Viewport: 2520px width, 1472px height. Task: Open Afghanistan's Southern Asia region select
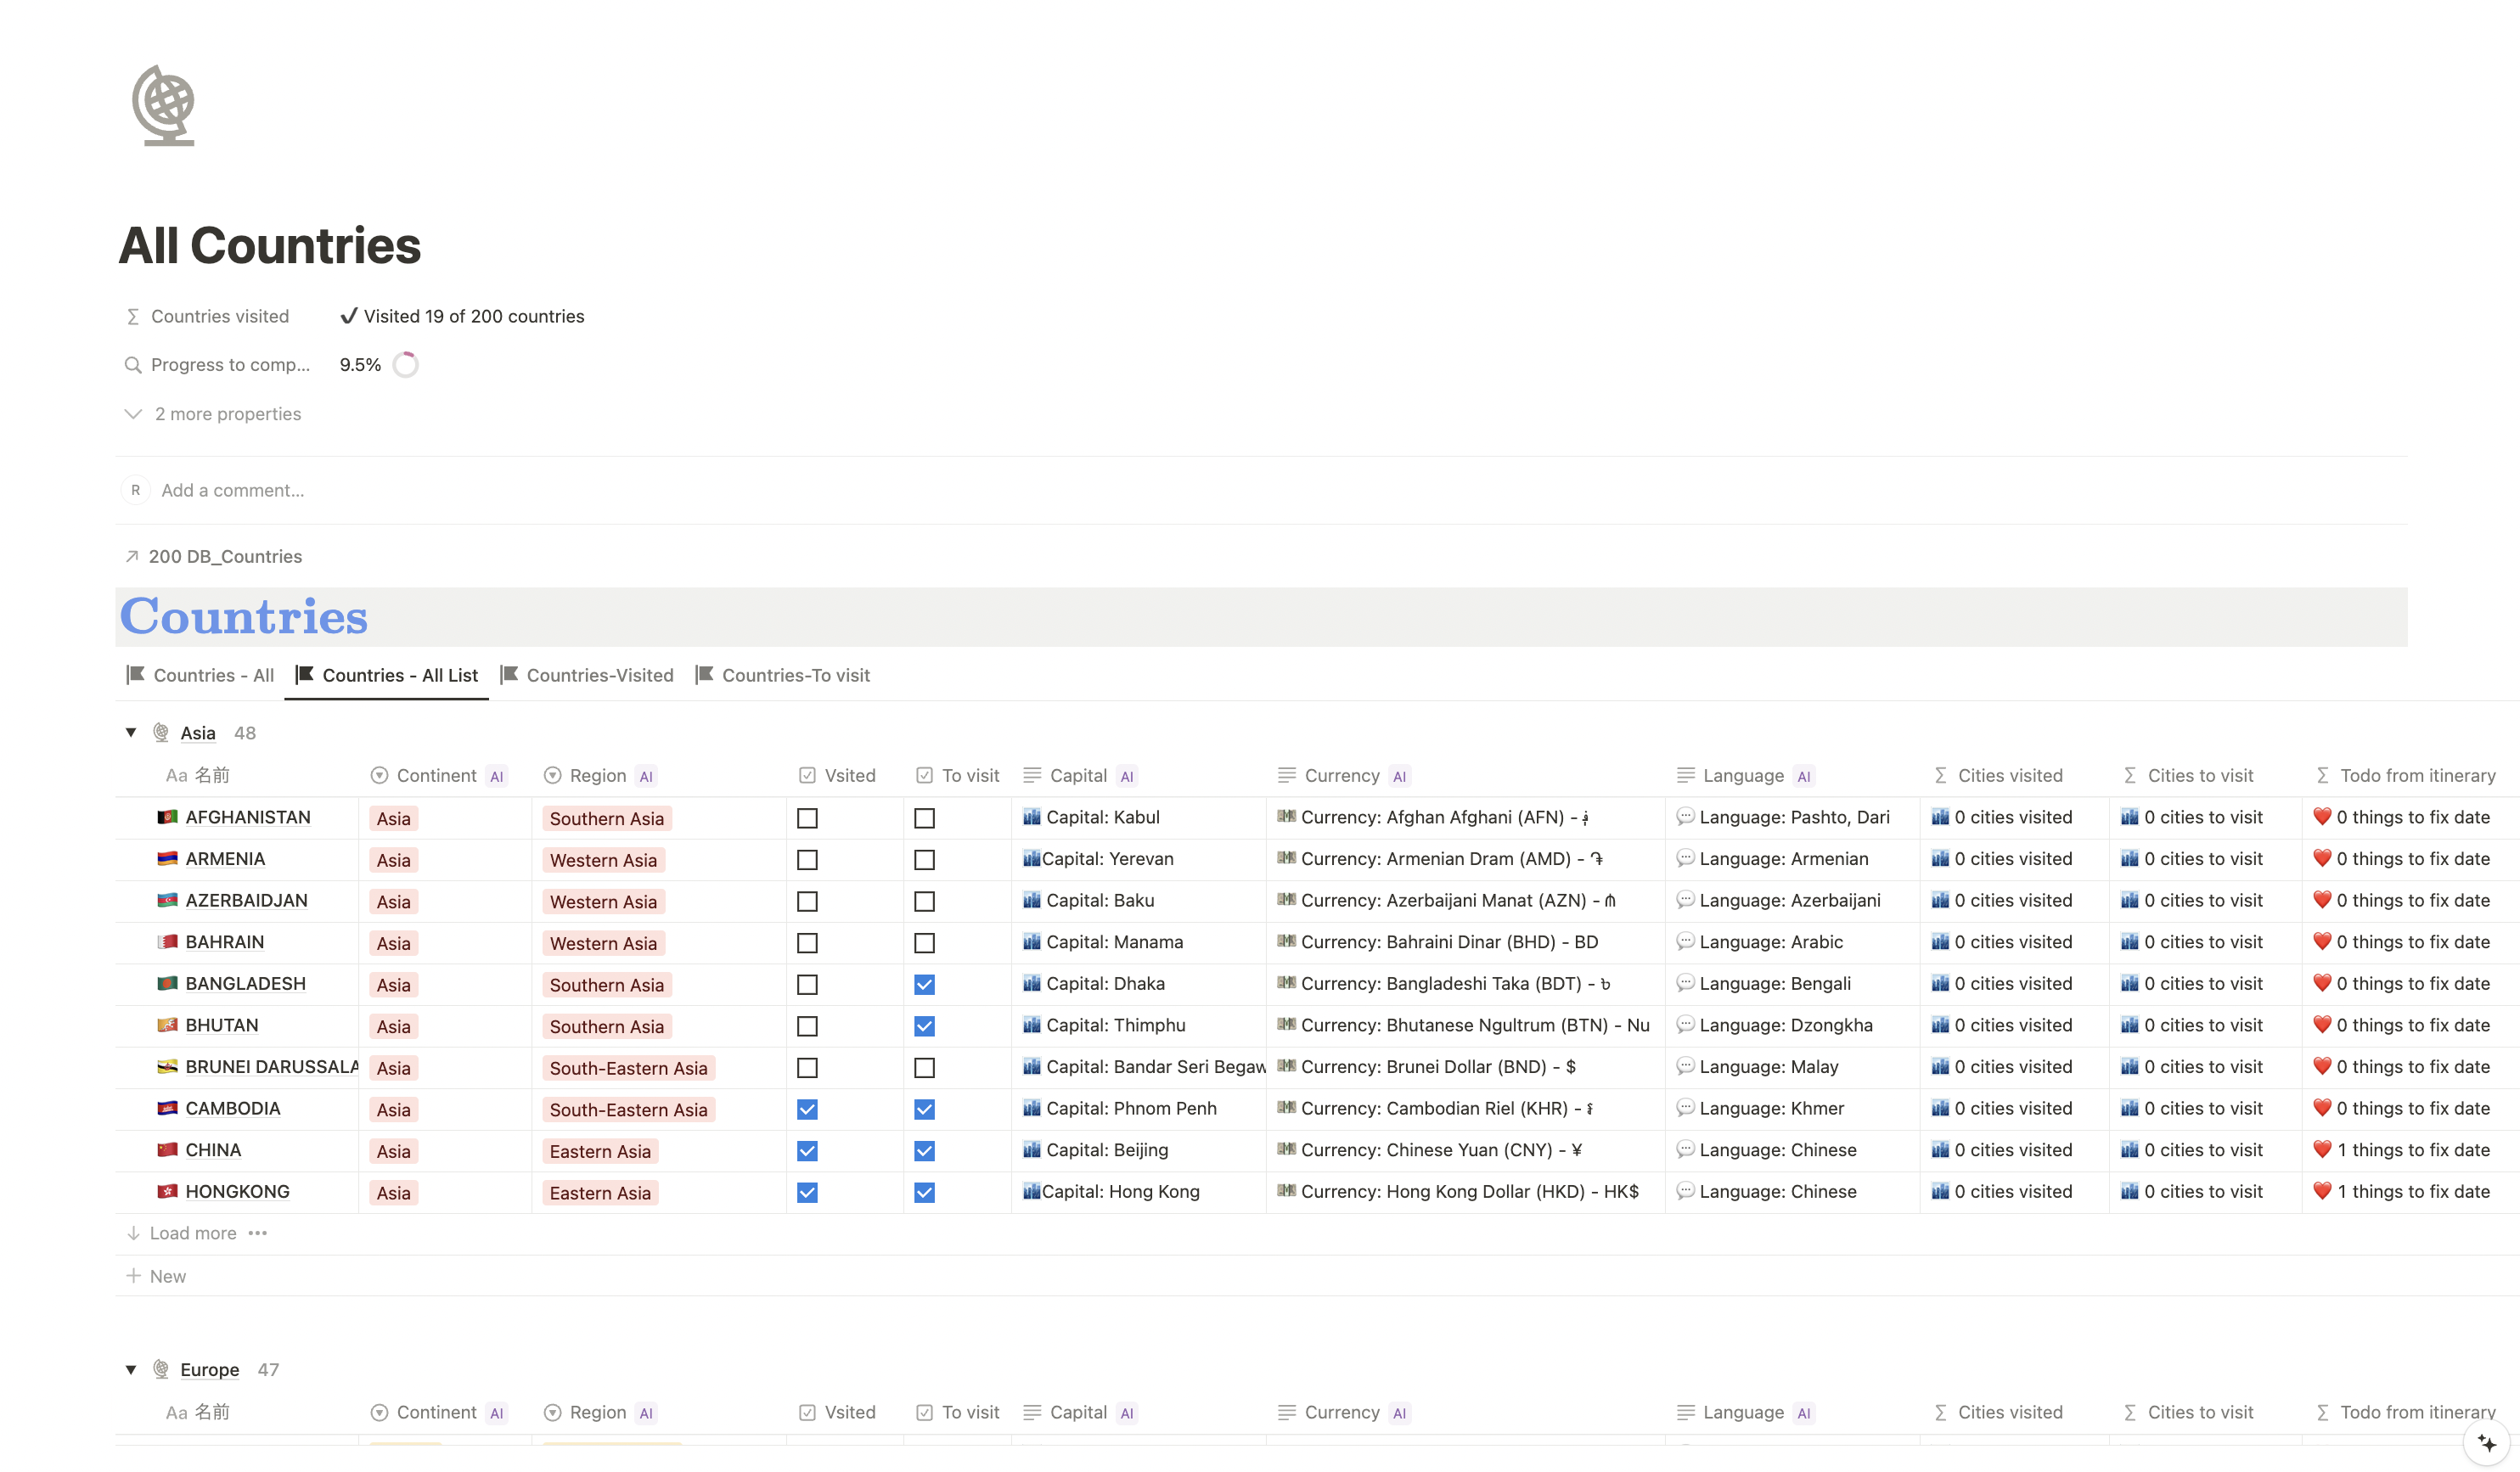pyautogui.click(x=607, y=819)
